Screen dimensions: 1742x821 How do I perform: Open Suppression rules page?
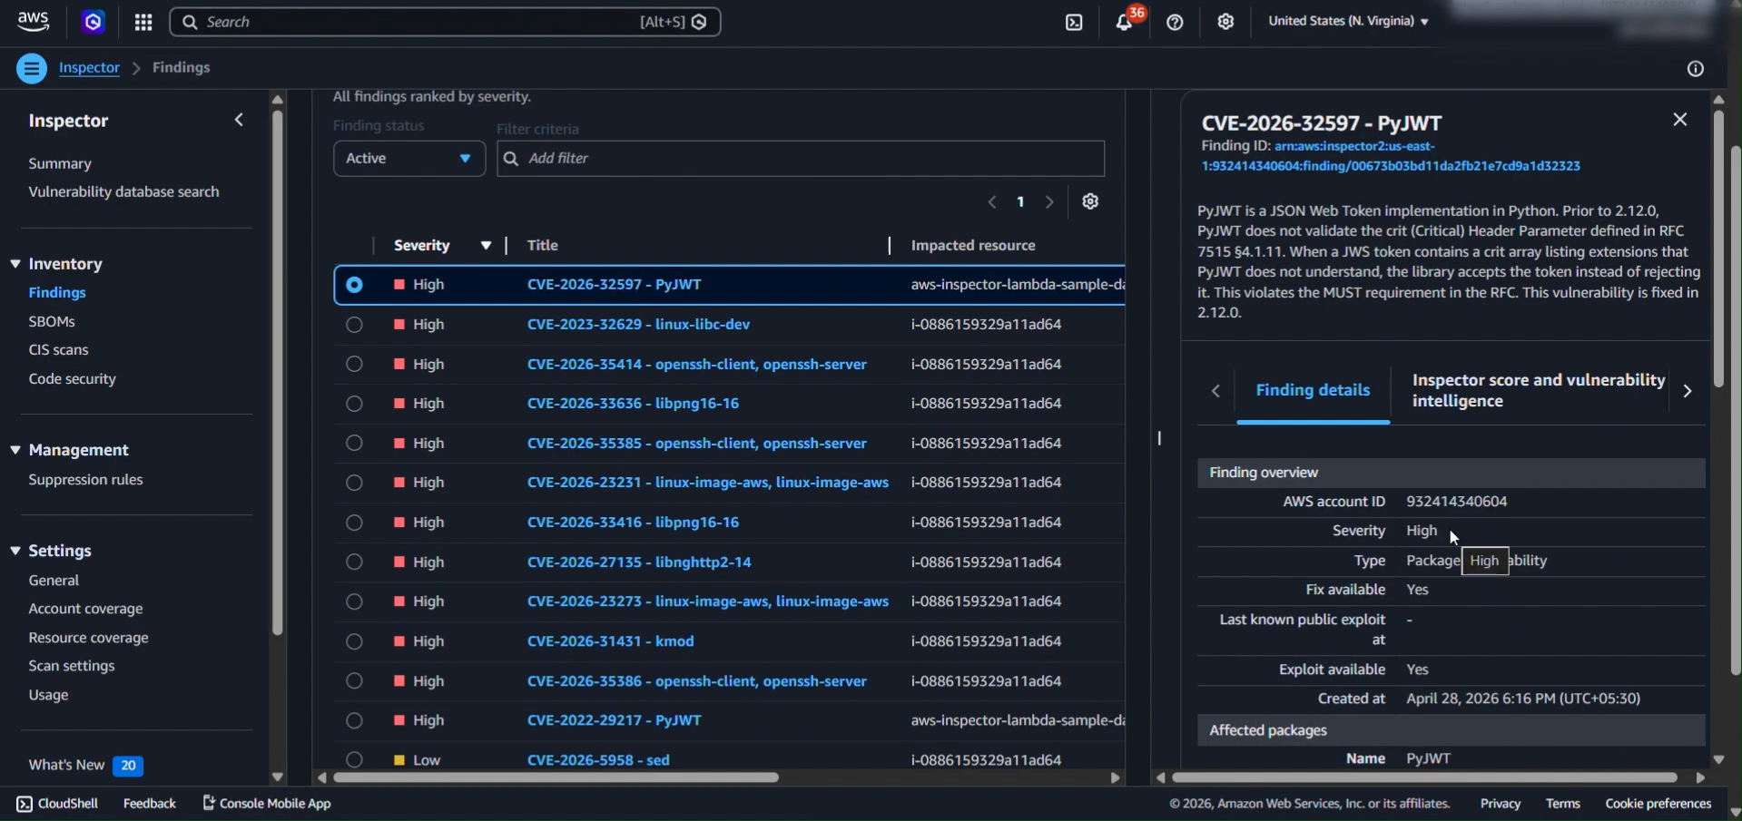pos(85,479)
